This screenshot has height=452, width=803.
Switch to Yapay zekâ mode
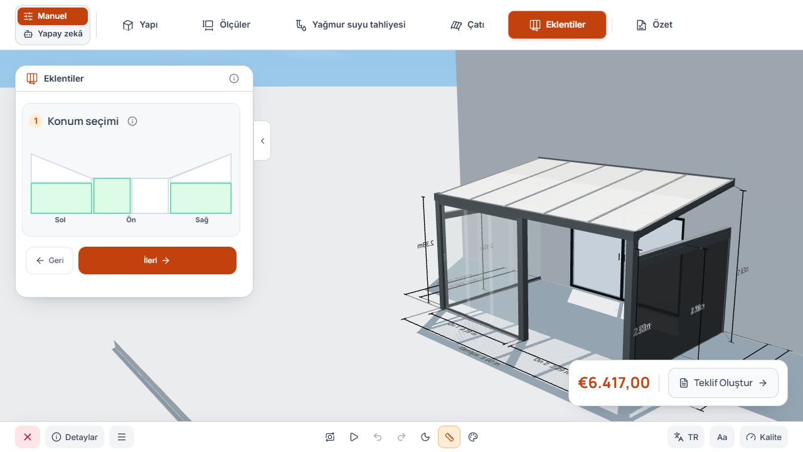point(53,34)
